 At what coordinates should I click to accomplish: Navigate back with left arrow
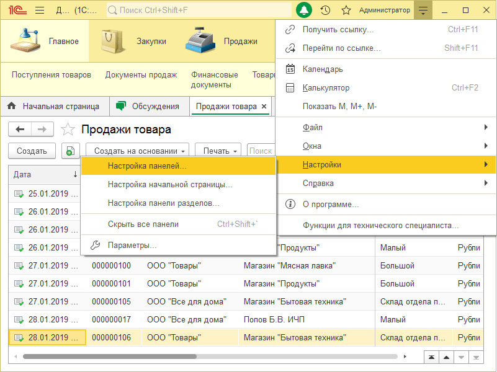20,129
